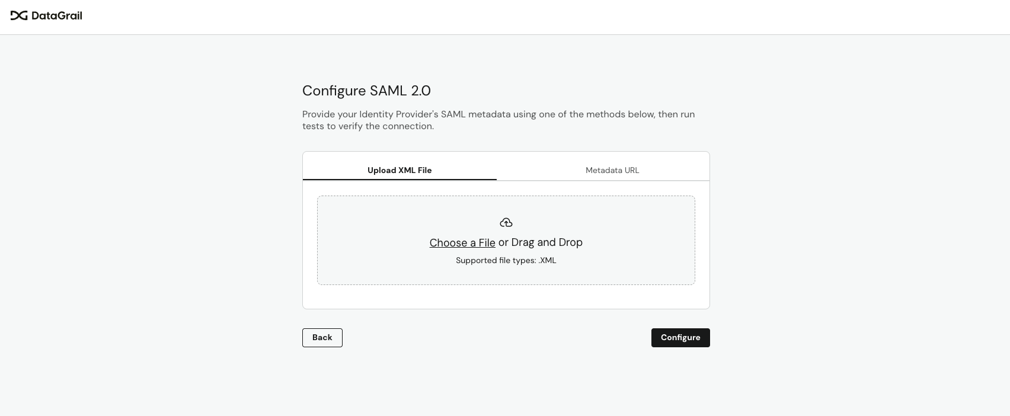Image resolution: width=1010 pixels, height=416 pixels.
Task: Activate Choose a File to browse XML files
Action: click(462, 242)
